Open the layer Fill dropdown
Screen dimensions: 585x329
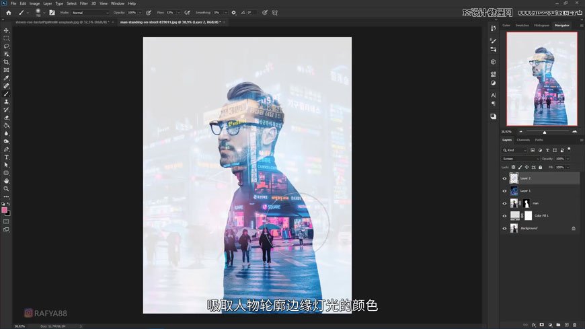click(568, 168)
